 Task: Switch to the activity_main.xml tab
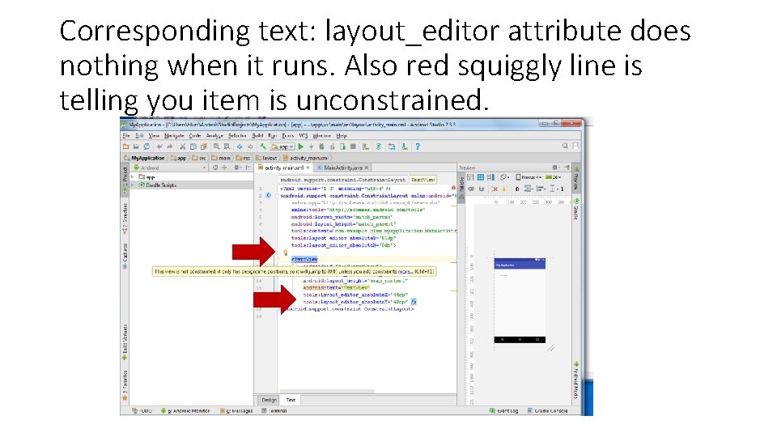283,168
